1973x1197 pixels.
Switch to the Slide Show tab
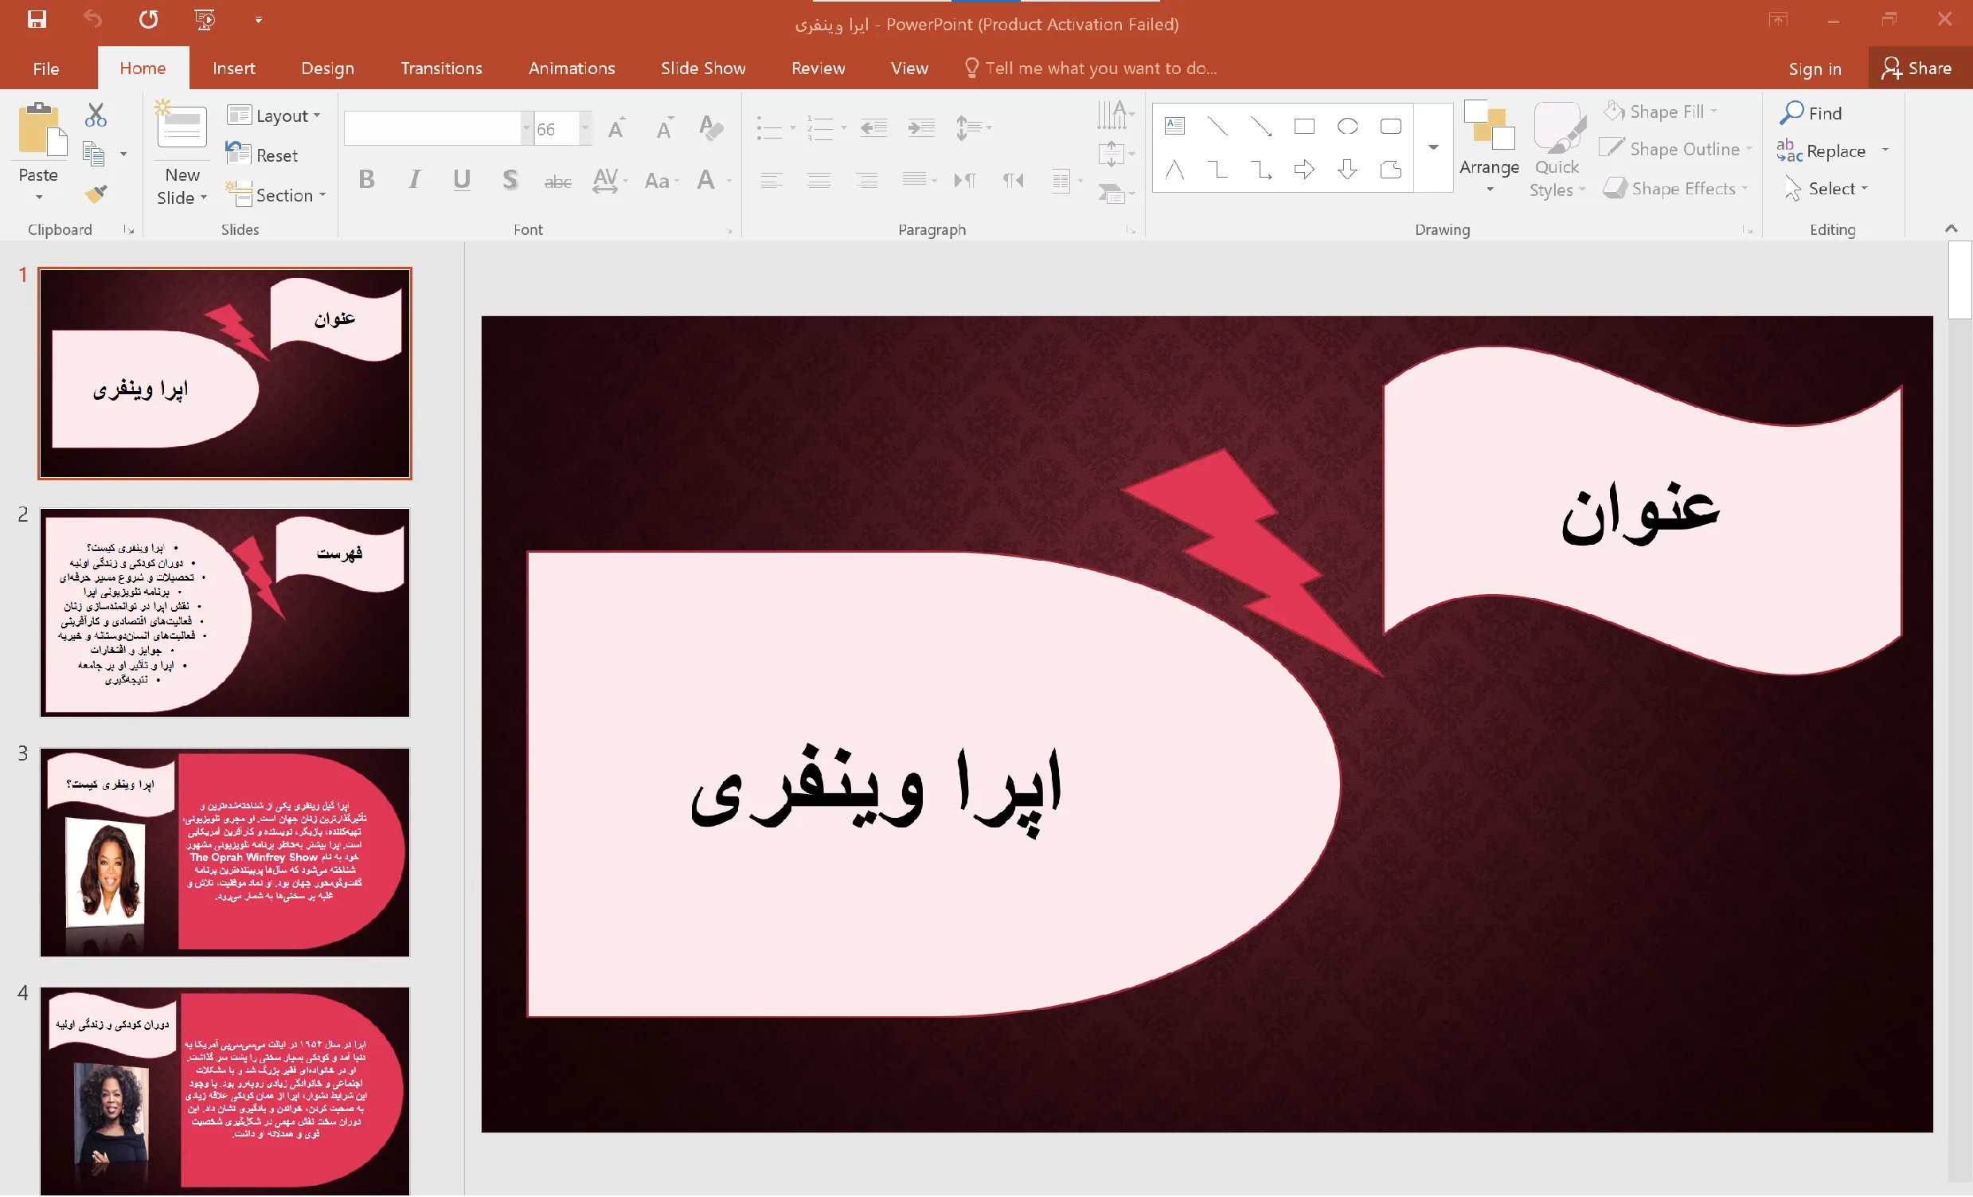click(x=703, y=68)
